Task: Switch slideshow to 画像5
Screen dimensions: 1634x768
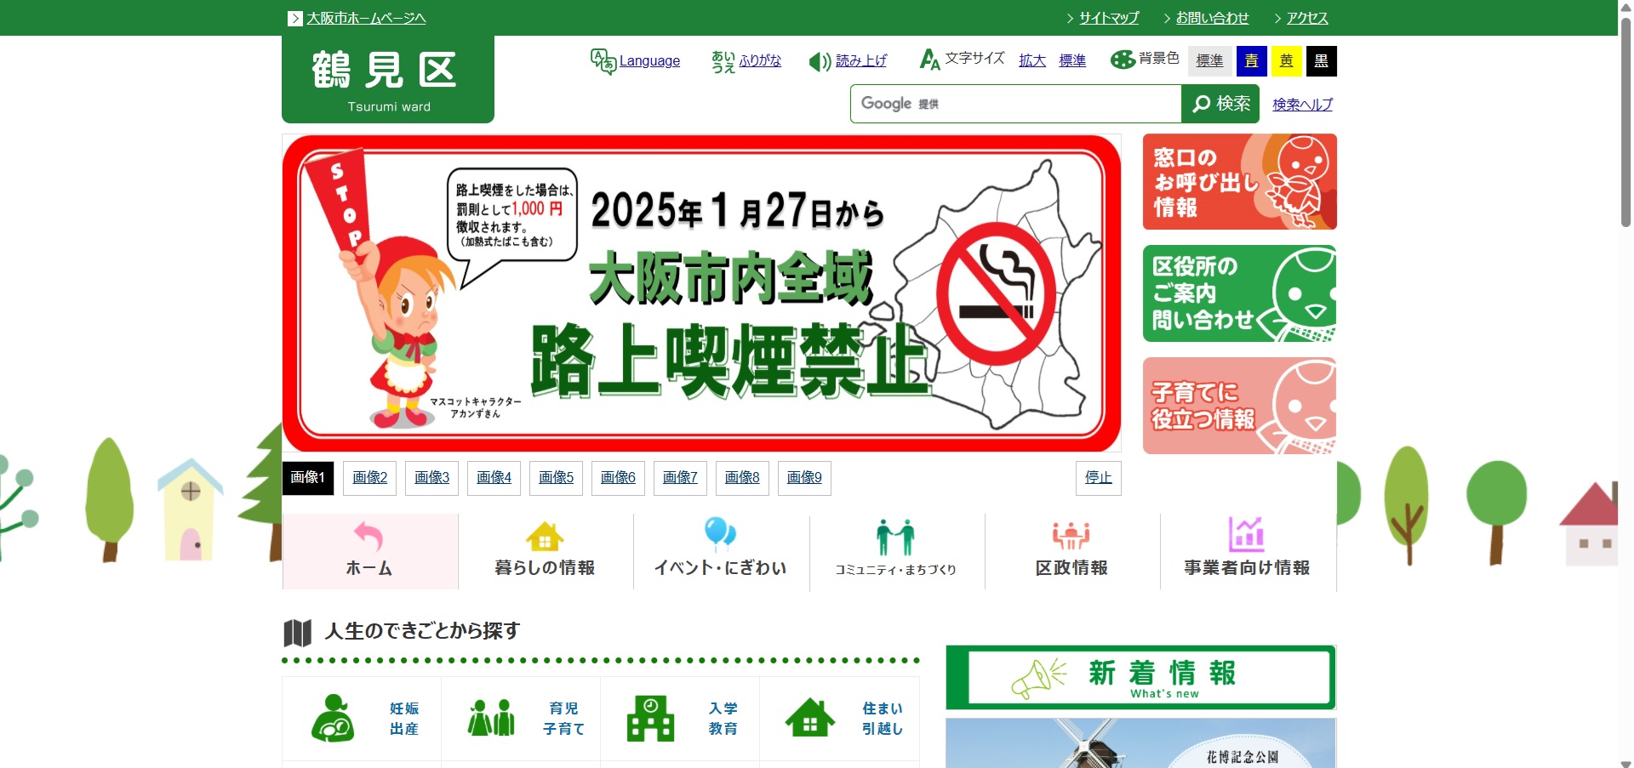Action: 557,478
